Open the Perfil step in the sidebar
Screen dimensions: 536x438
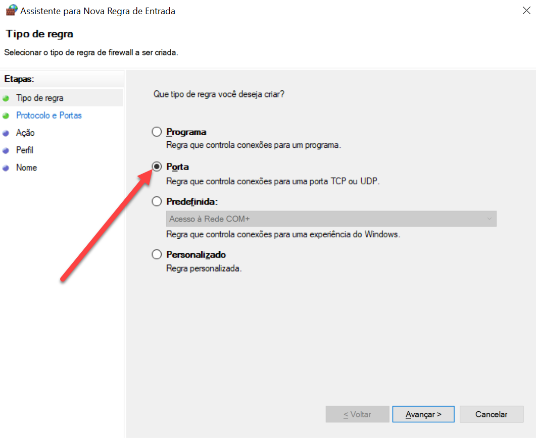tap(25, 150)
